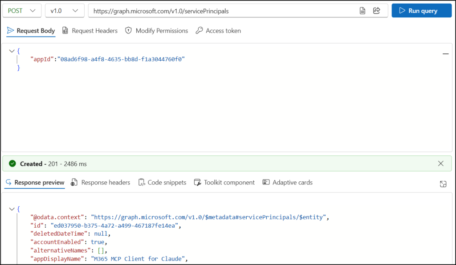The height and width of the screenshot is (265, 456).
Task: Click the green success checkmark icon
Action: click(x=12, y=164)
